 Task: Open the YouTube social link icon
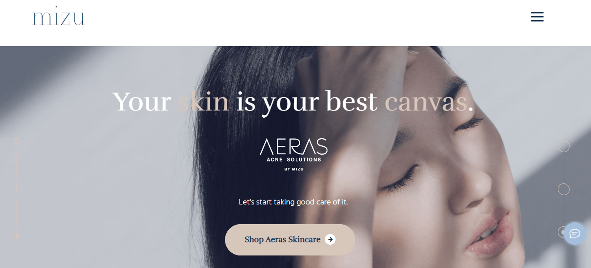(16, 236)
